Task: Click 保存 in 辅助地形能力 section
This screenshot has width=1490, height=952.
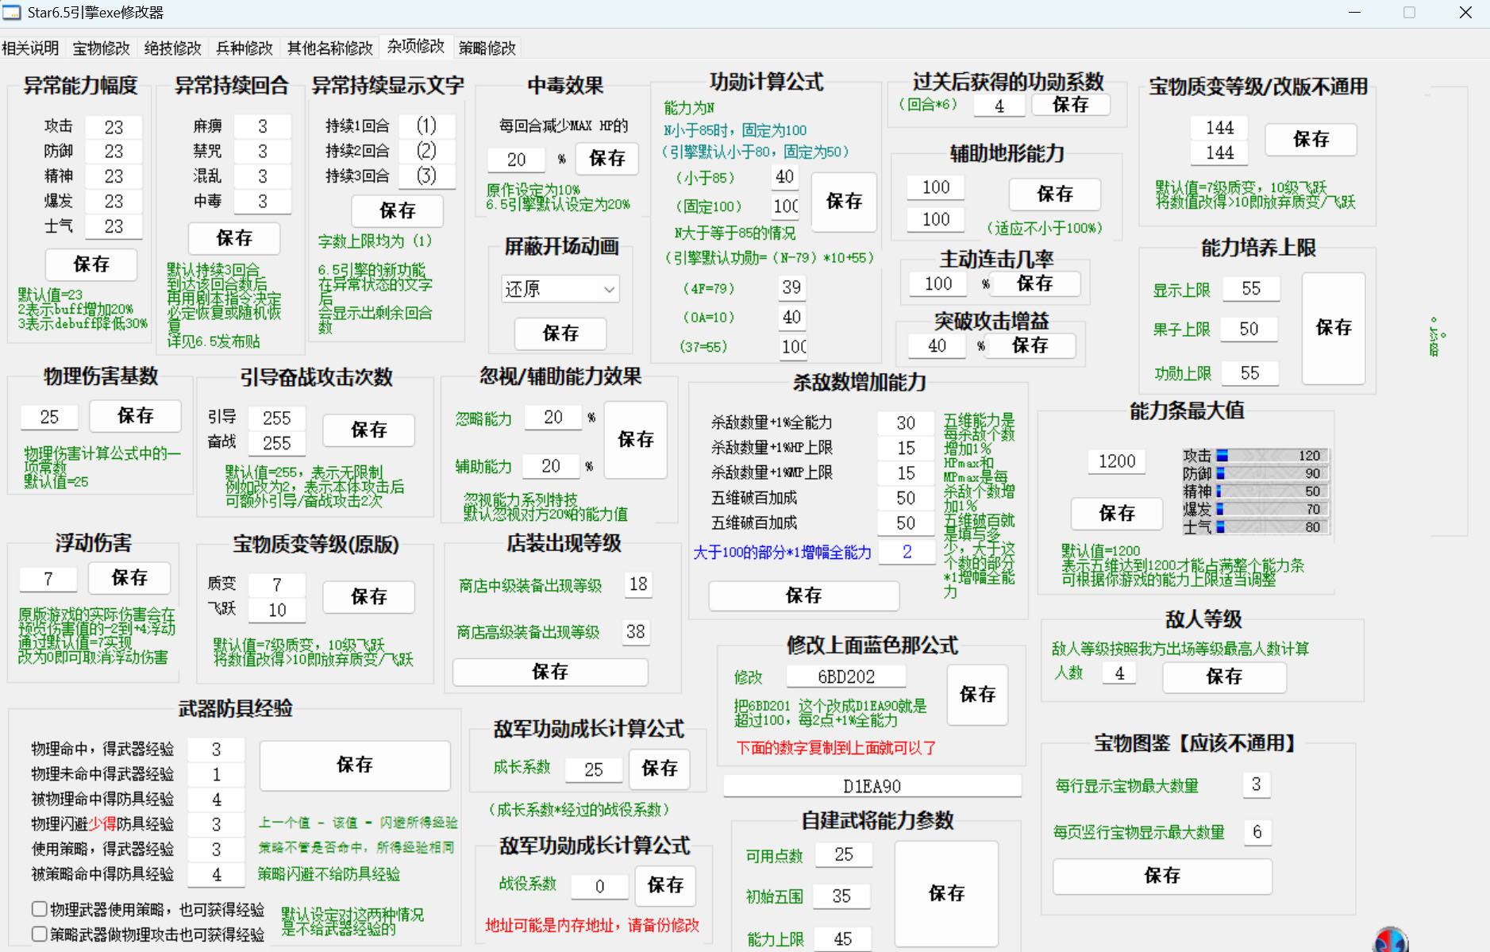Action: coord(1055,194)
